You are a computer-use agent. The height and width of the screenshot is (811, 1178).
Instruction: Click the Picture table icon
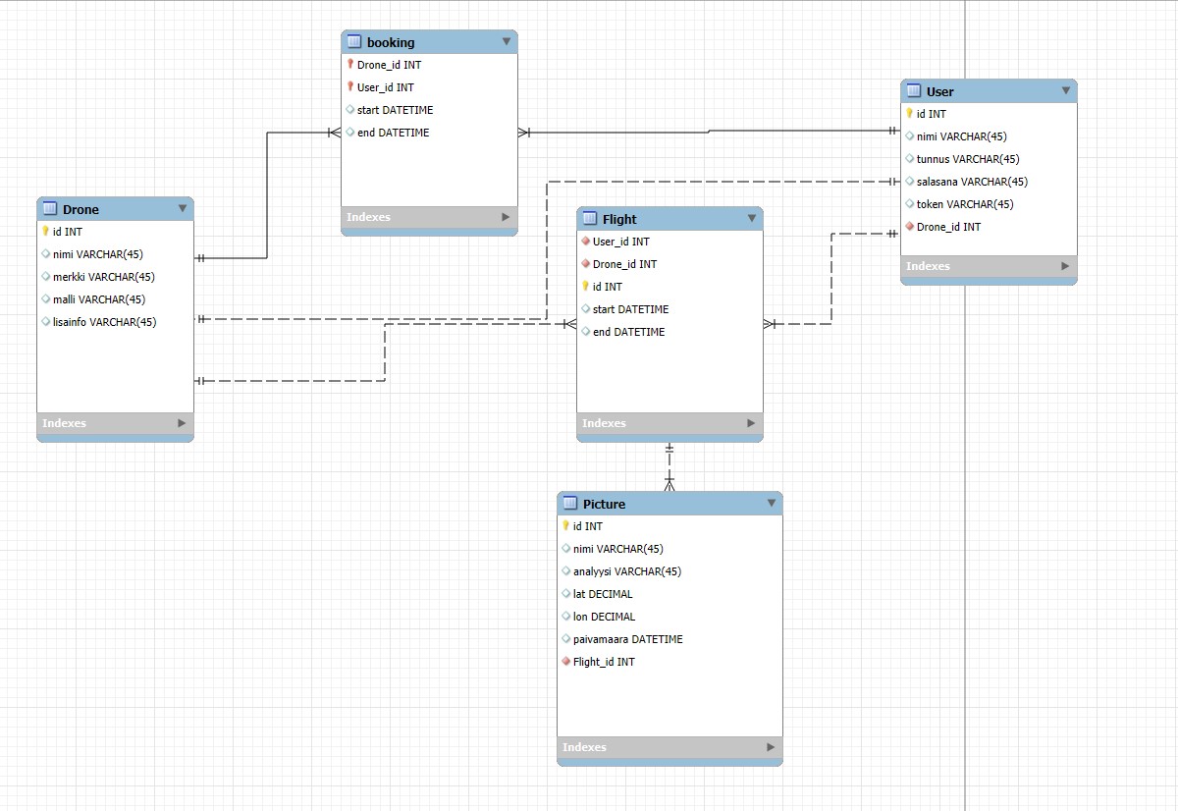[x=570, y=504]
